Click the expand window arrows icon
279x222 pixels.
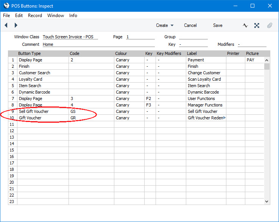257,25
